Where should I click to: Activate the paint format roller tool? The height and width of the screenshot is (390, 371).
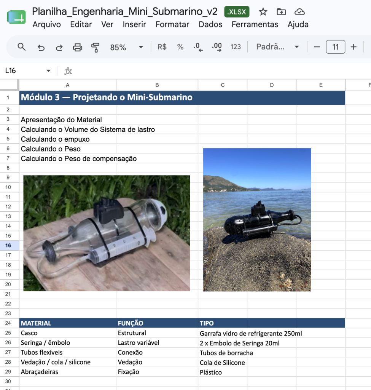pos(96,47)
